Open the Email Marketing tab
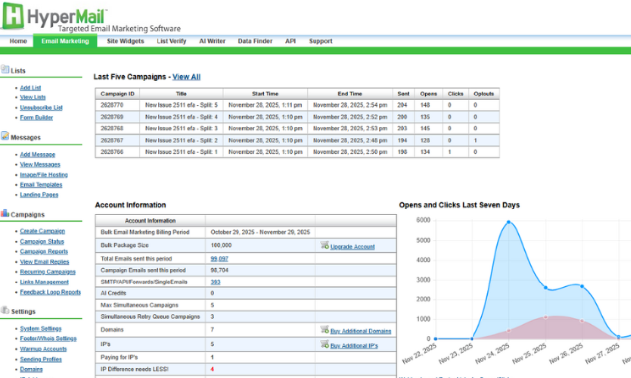 coord(65,41)
